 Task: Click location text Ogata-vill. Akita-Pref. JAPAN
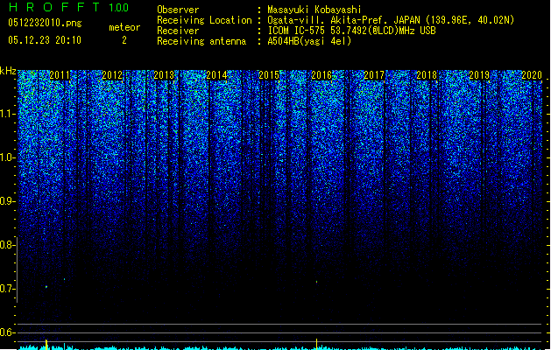click(343, 20)
